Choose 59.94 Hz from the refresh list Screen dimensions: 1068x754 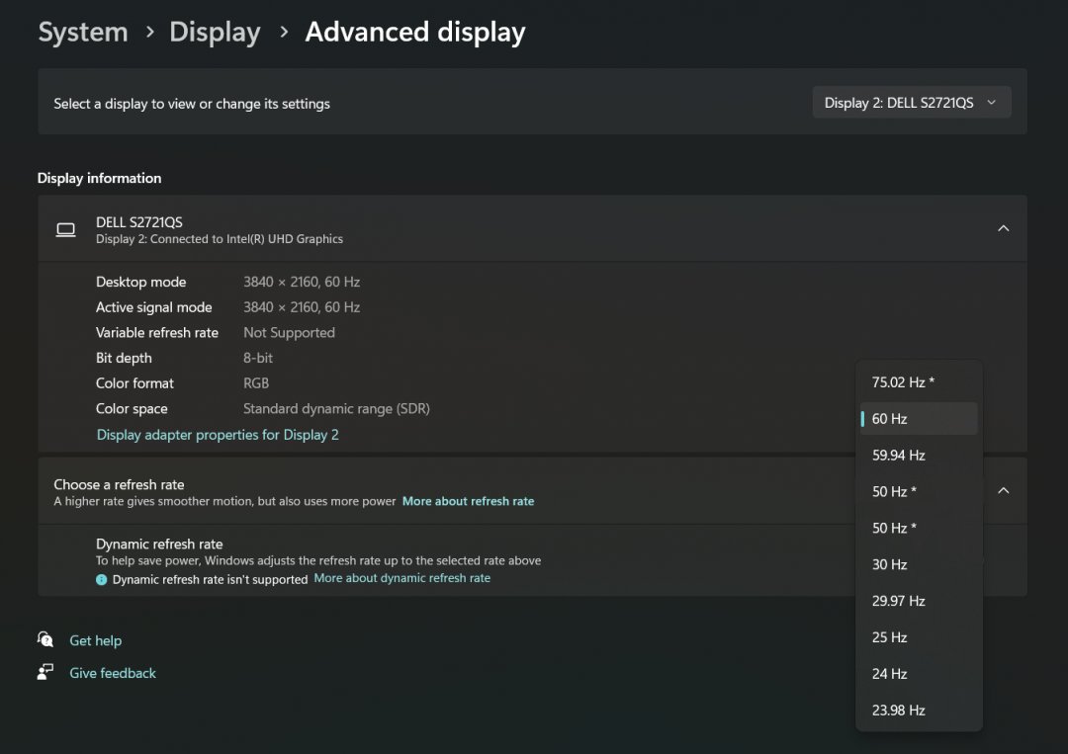[x=918, y=456]
